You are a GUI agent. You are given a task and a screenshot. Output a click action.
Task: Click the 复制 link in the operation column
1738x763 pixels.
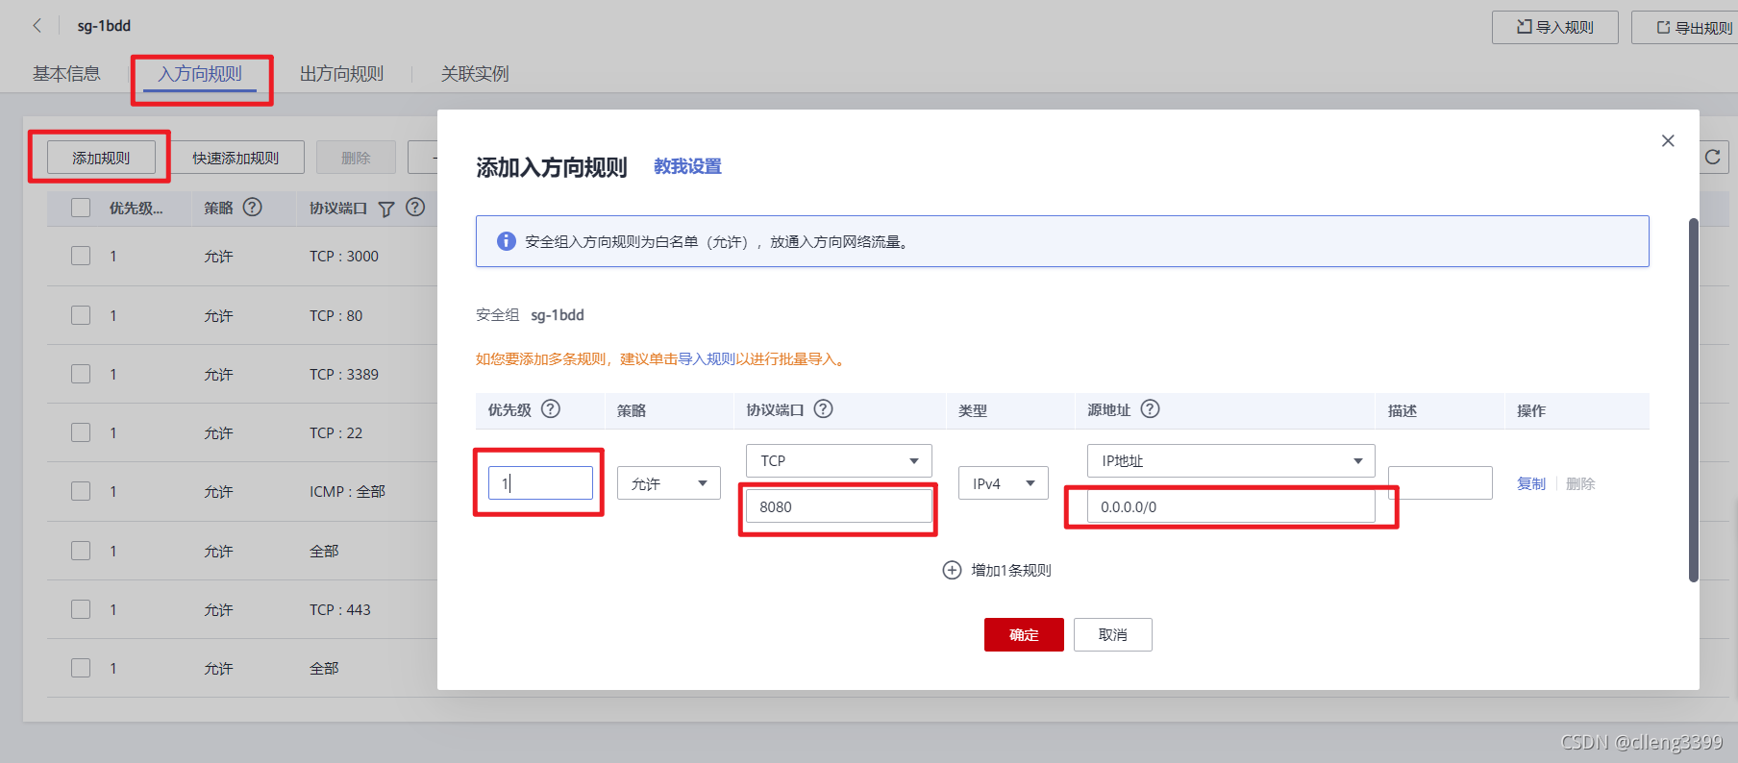pyautogui.click(x=1531, y=483)
